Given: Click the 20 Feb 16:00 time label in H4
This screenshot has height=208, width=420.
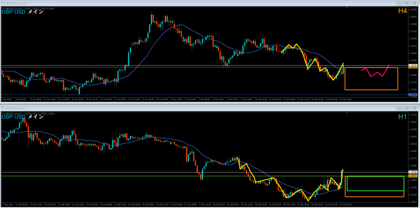Looking at the screenshot, I should (x=345, y=99).
